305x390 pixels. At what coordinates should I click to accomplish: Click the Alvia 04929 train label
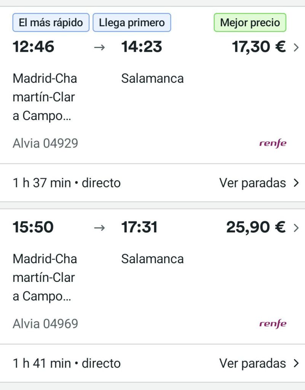[45, 144]
